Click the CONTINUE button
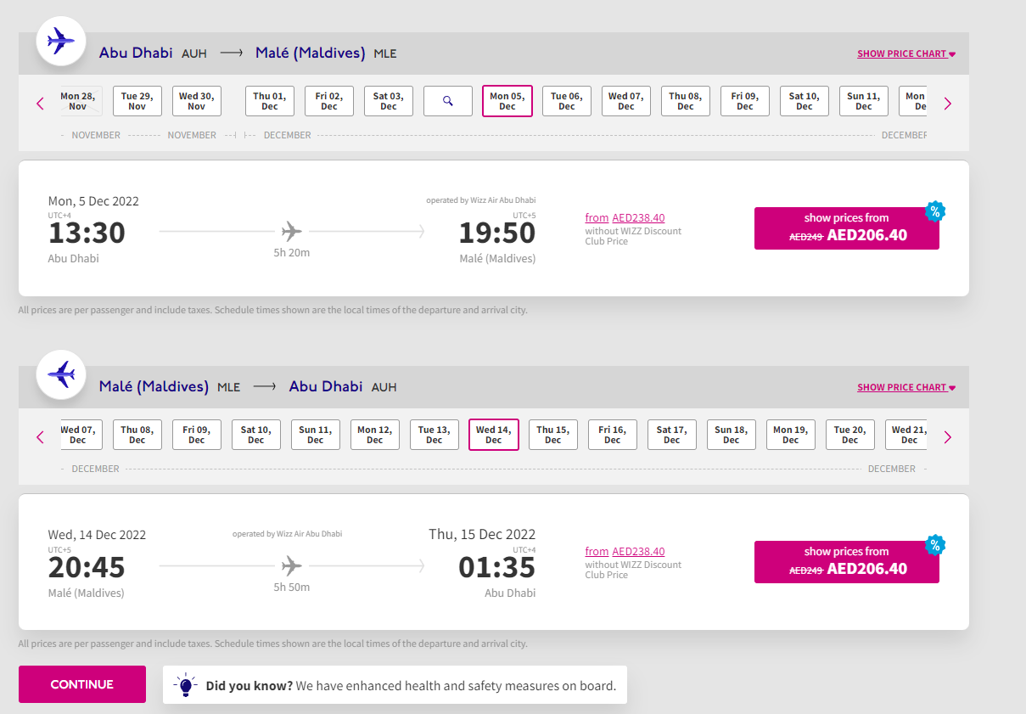 [82, 684]
